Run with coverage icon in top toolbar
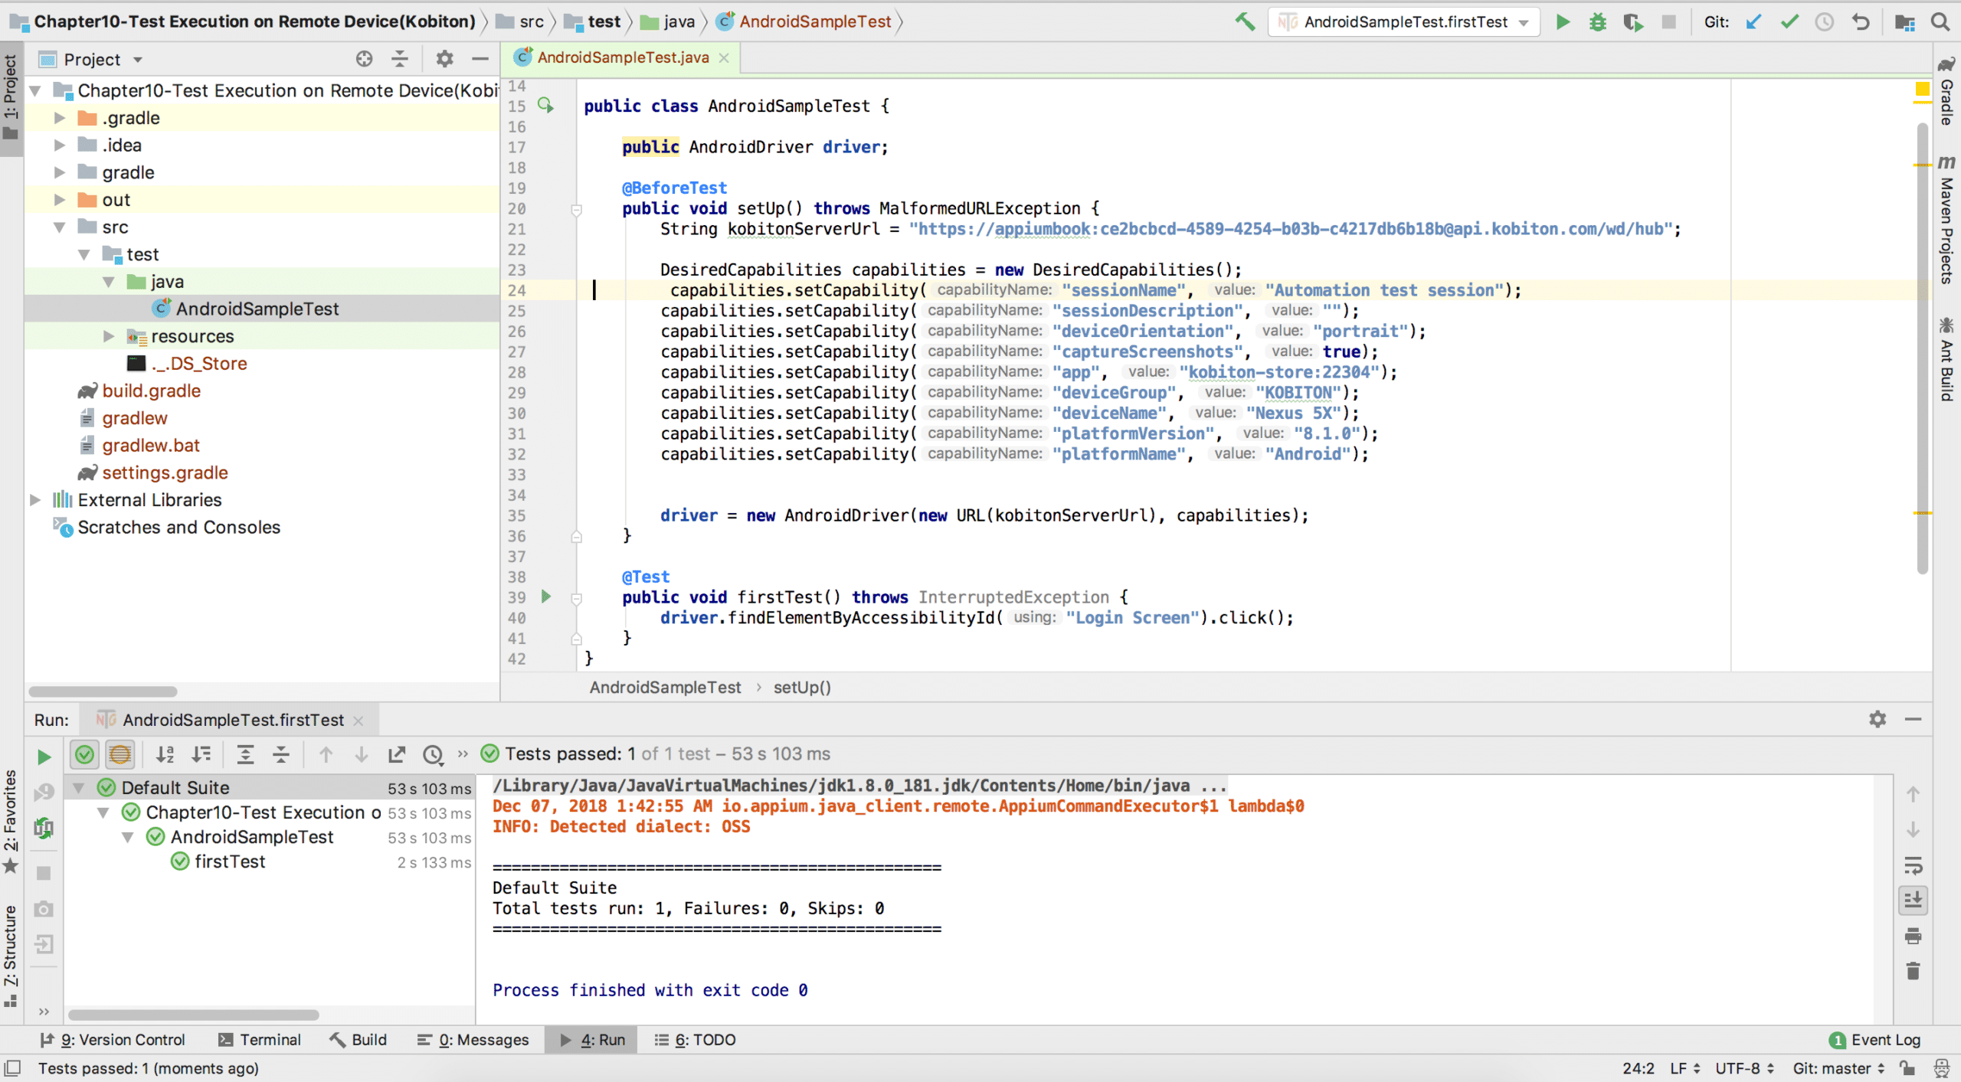1961x1082 pixels. tap(1632, 21)
